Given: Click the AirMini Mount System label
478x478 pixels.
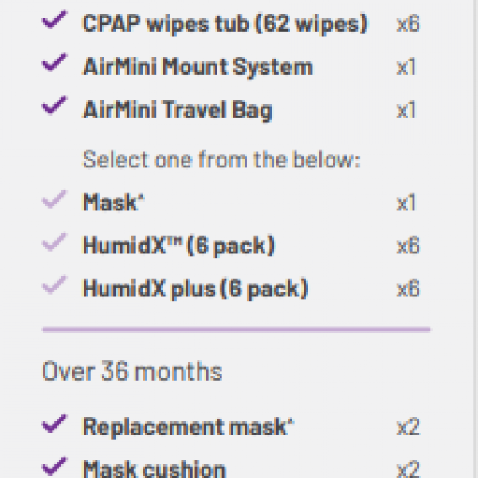Looking at the screenshot, I should [198, 66].
